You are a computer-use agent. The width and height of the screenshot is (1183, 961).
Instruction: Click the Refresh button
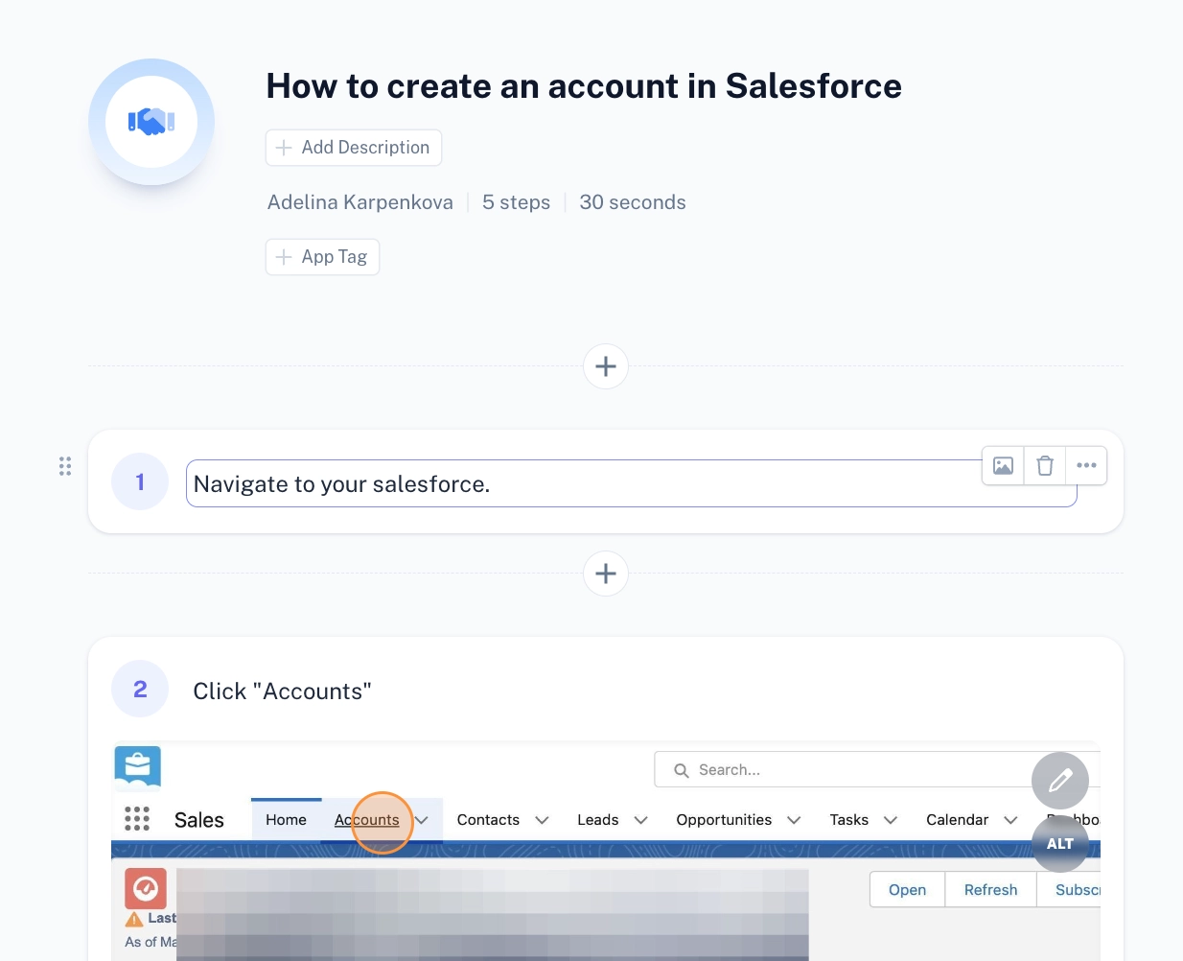coord(990,889)
